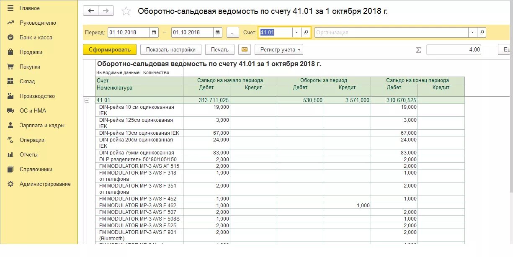Click opening debit total 313 711,025

214,100
